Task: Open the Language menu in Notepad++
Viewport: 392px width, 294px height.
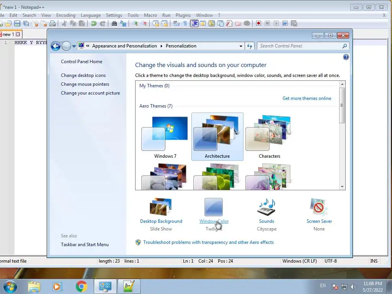Action: pyautogui.click(x=91, y=15)
